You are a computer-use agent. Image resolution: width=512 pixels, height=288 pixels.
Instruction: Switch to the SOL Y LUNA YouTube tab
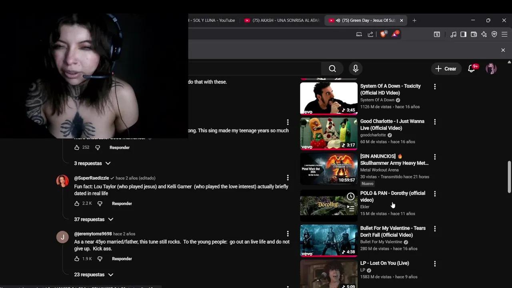[214, 20]
